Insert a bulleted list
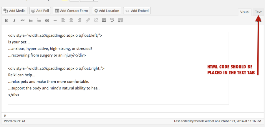The height and width of the screenshot is (127, 265). point(31,20)
